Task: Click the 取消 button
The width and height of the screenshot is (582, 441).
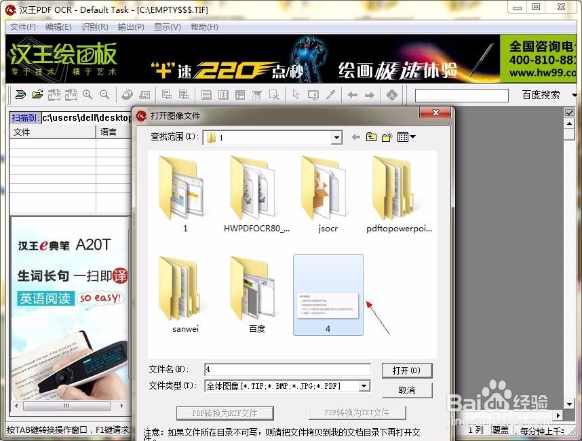Action: 407,391
